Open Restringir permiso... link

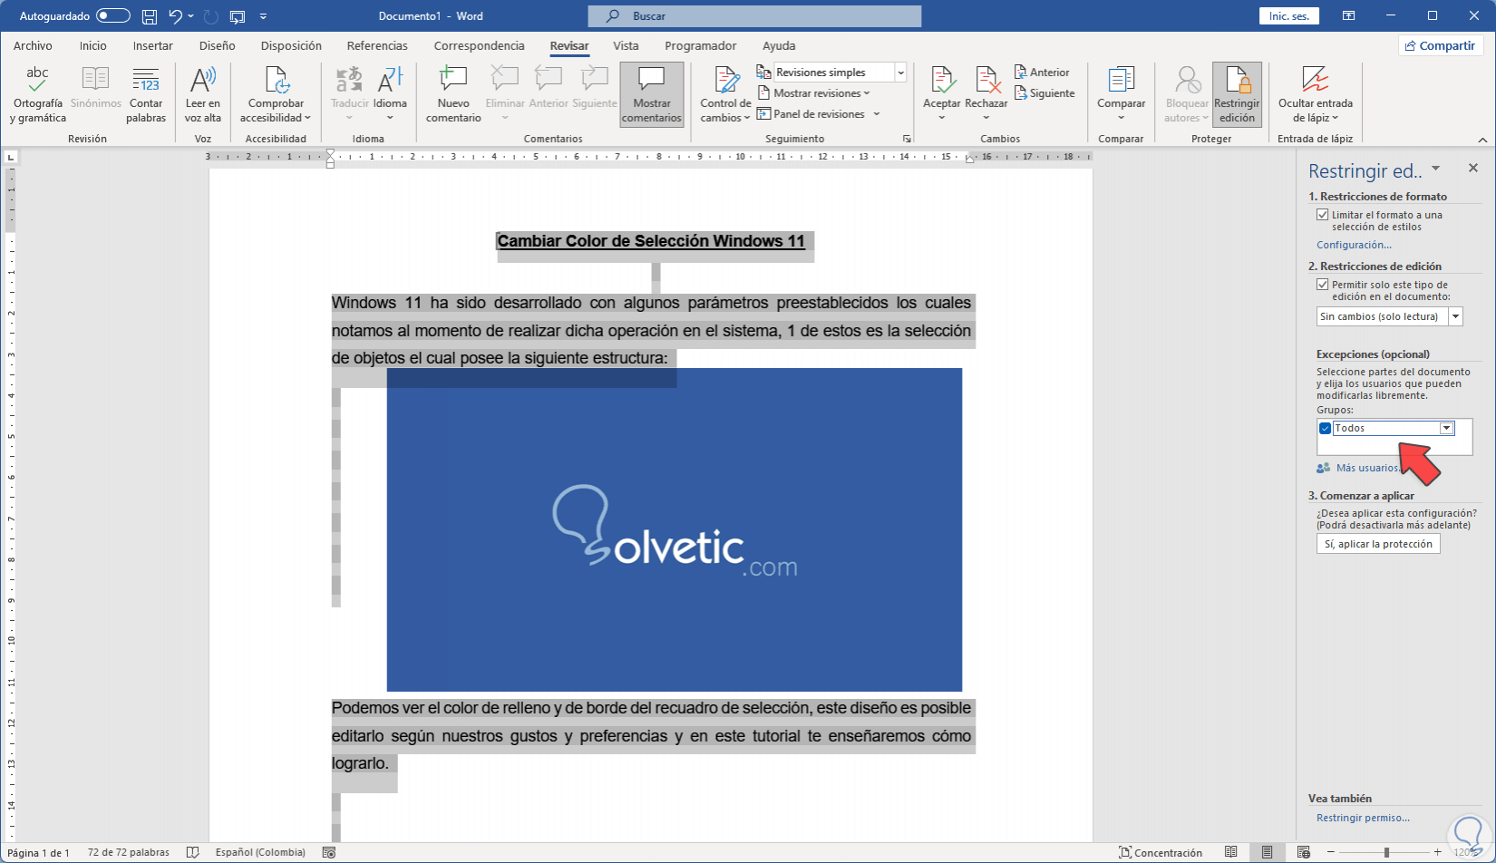(x=1363, y=818)
